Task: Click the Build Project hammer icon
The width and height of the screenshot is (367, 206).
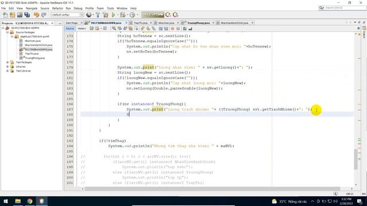Action: (x=98, y=15)
